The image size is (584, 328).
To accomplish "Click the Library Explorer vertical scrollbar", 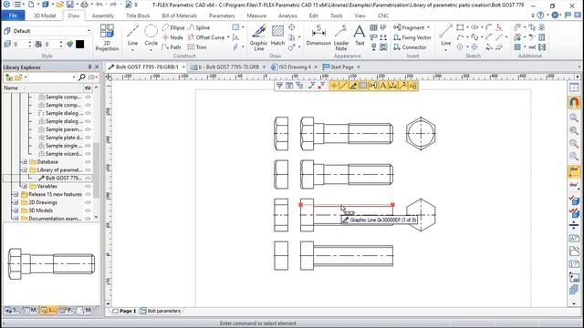I will 96,170.
